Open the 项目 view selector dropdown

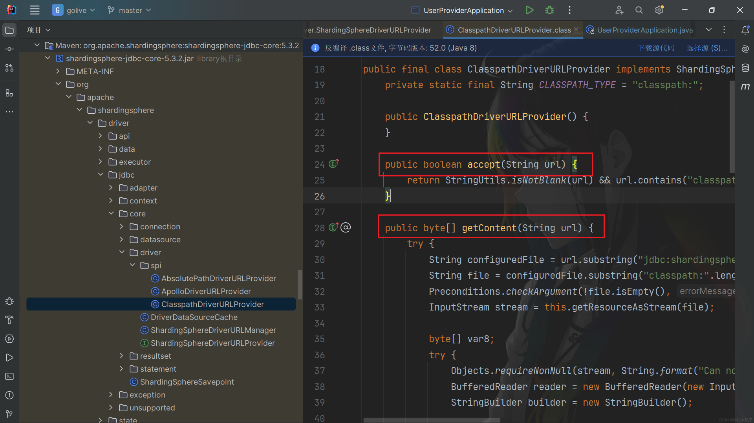38,30
